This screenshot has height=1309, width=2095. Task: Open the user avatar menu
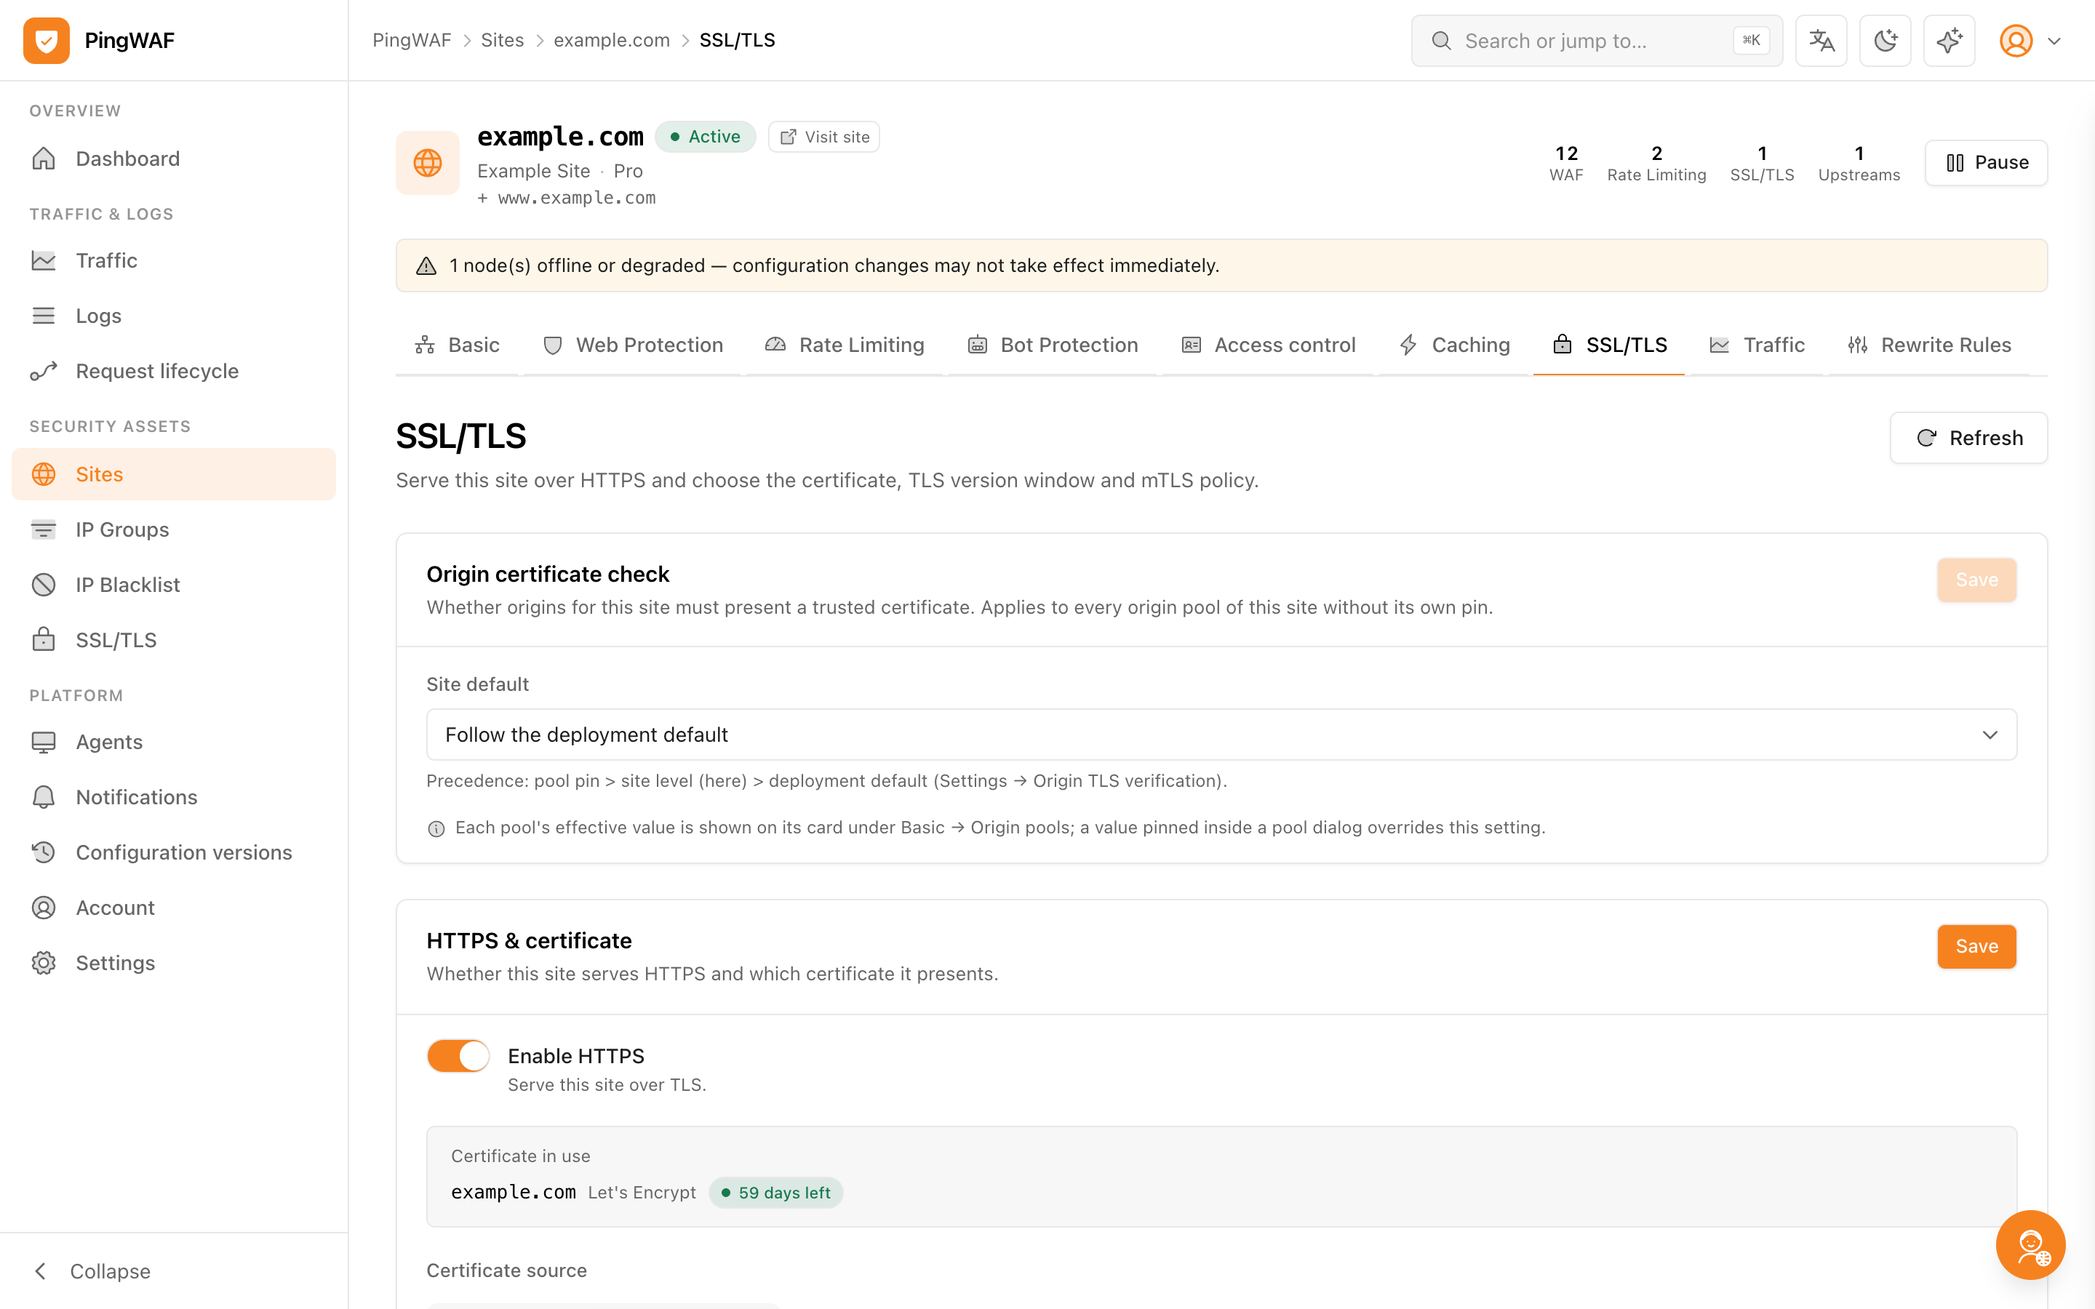coord(2030,40)
